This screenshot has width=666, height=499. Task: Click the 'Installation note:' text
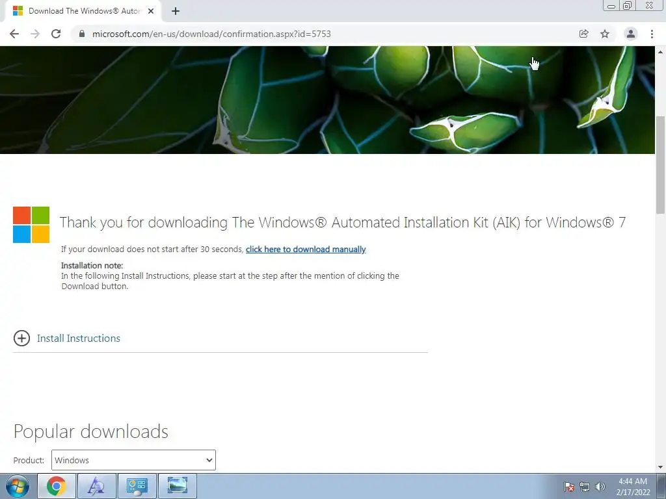click(x=92, y=266)
